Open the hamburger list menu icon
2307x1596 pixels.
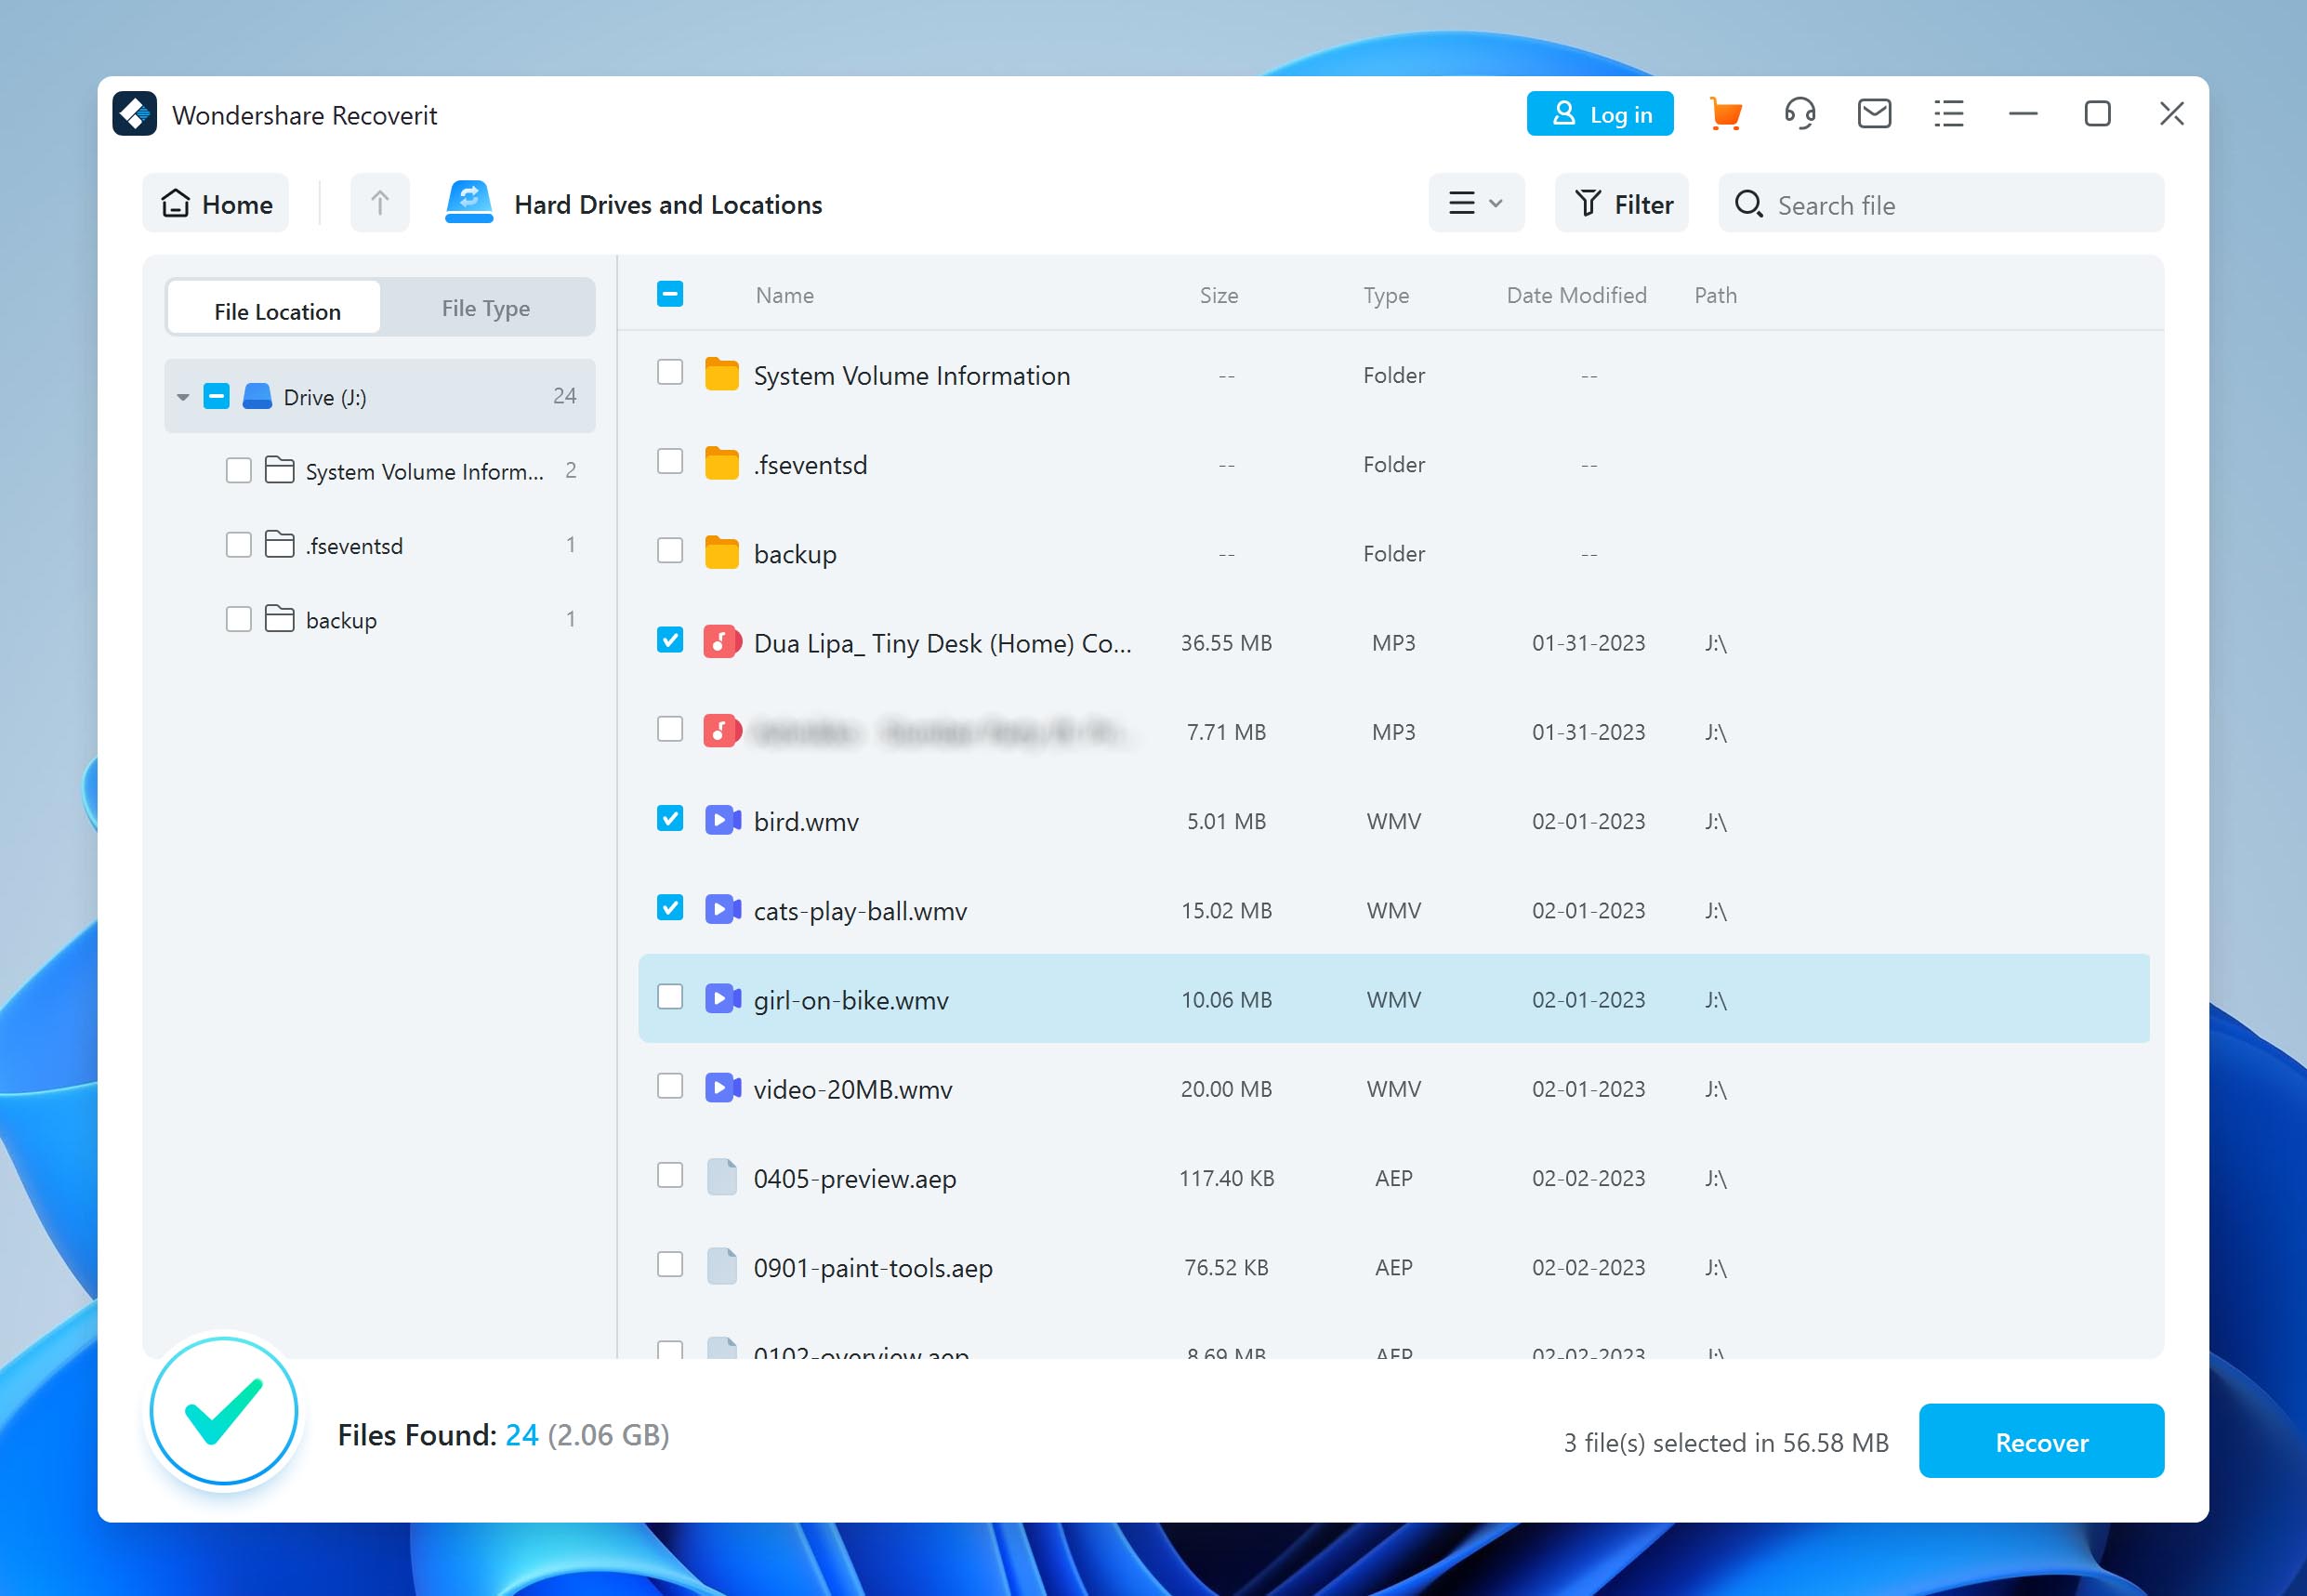pos(1948,114)
